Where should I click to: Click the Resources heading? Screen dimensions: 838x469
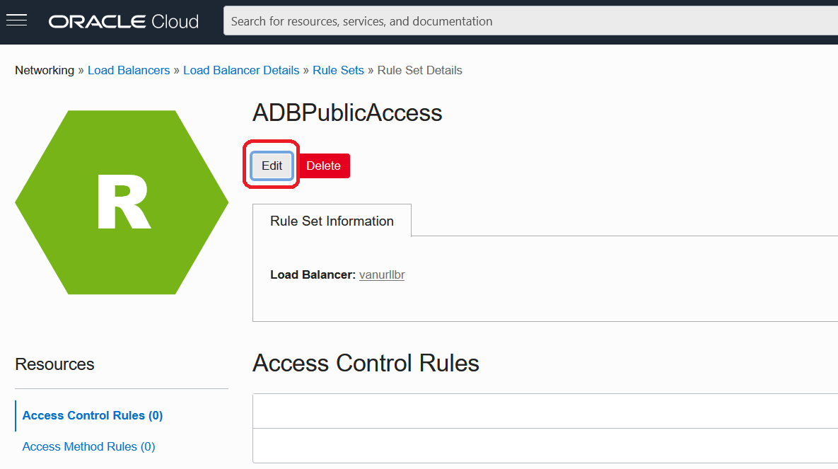pyautogui.click(x=54, y=364)
